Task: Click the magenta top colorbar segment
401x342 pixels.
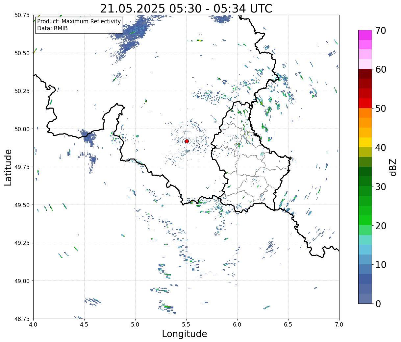Action: tap(365, 35)
